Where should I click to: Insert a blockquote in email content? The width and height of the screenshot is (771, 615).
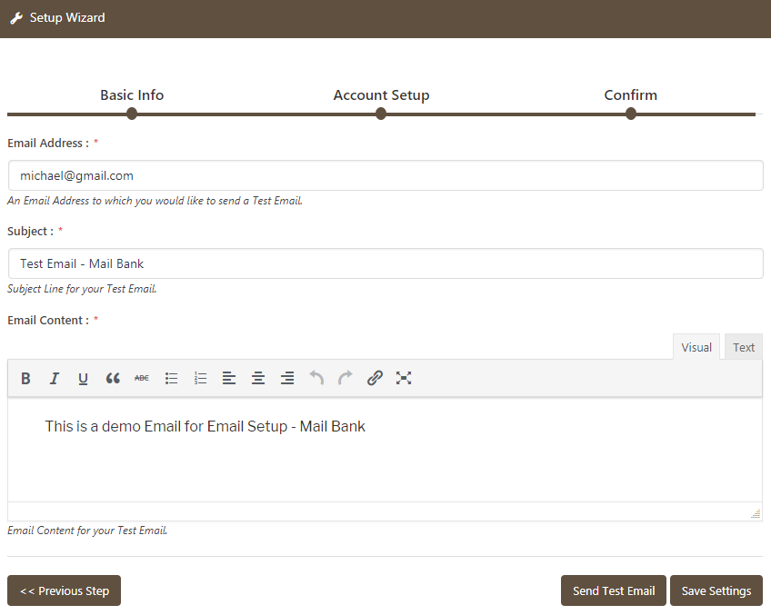pos(113,379)
